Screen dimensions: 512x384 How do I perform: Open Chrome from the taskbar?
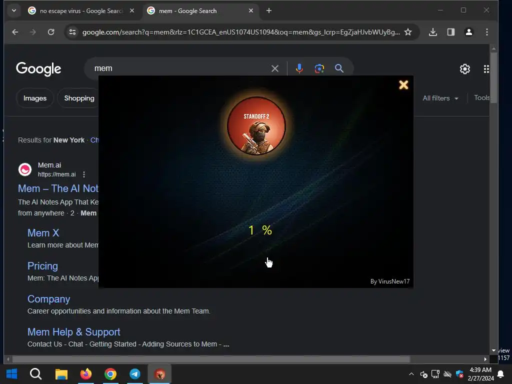pos(110,374)
